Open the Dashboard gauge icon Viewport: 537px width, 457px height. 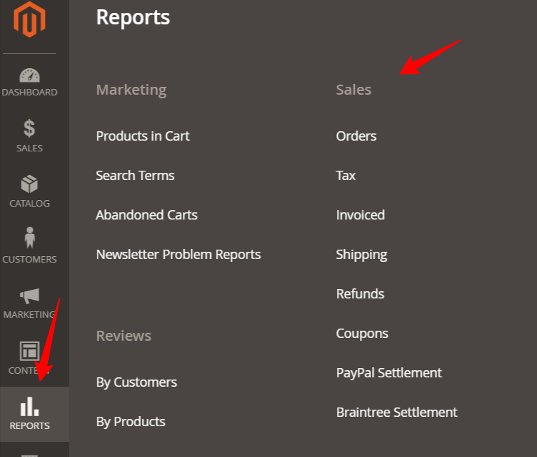[29, 75]
